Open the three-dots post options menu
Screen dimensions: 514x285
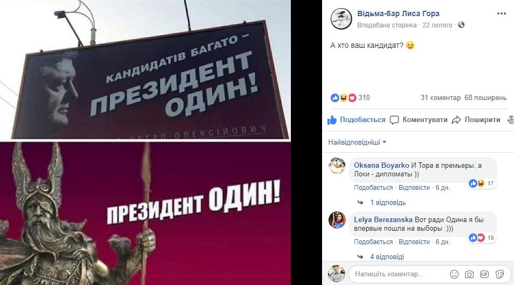501,13
